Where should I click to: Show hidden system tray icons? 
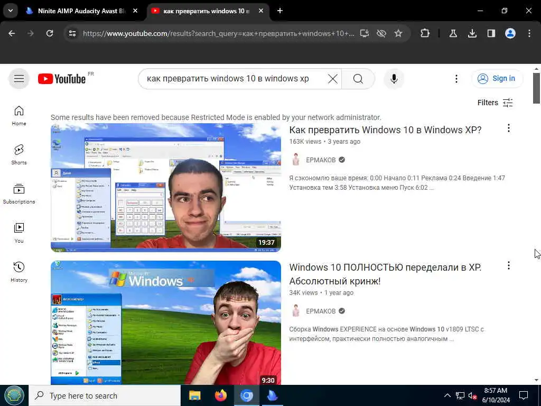[x=447, y=395]
